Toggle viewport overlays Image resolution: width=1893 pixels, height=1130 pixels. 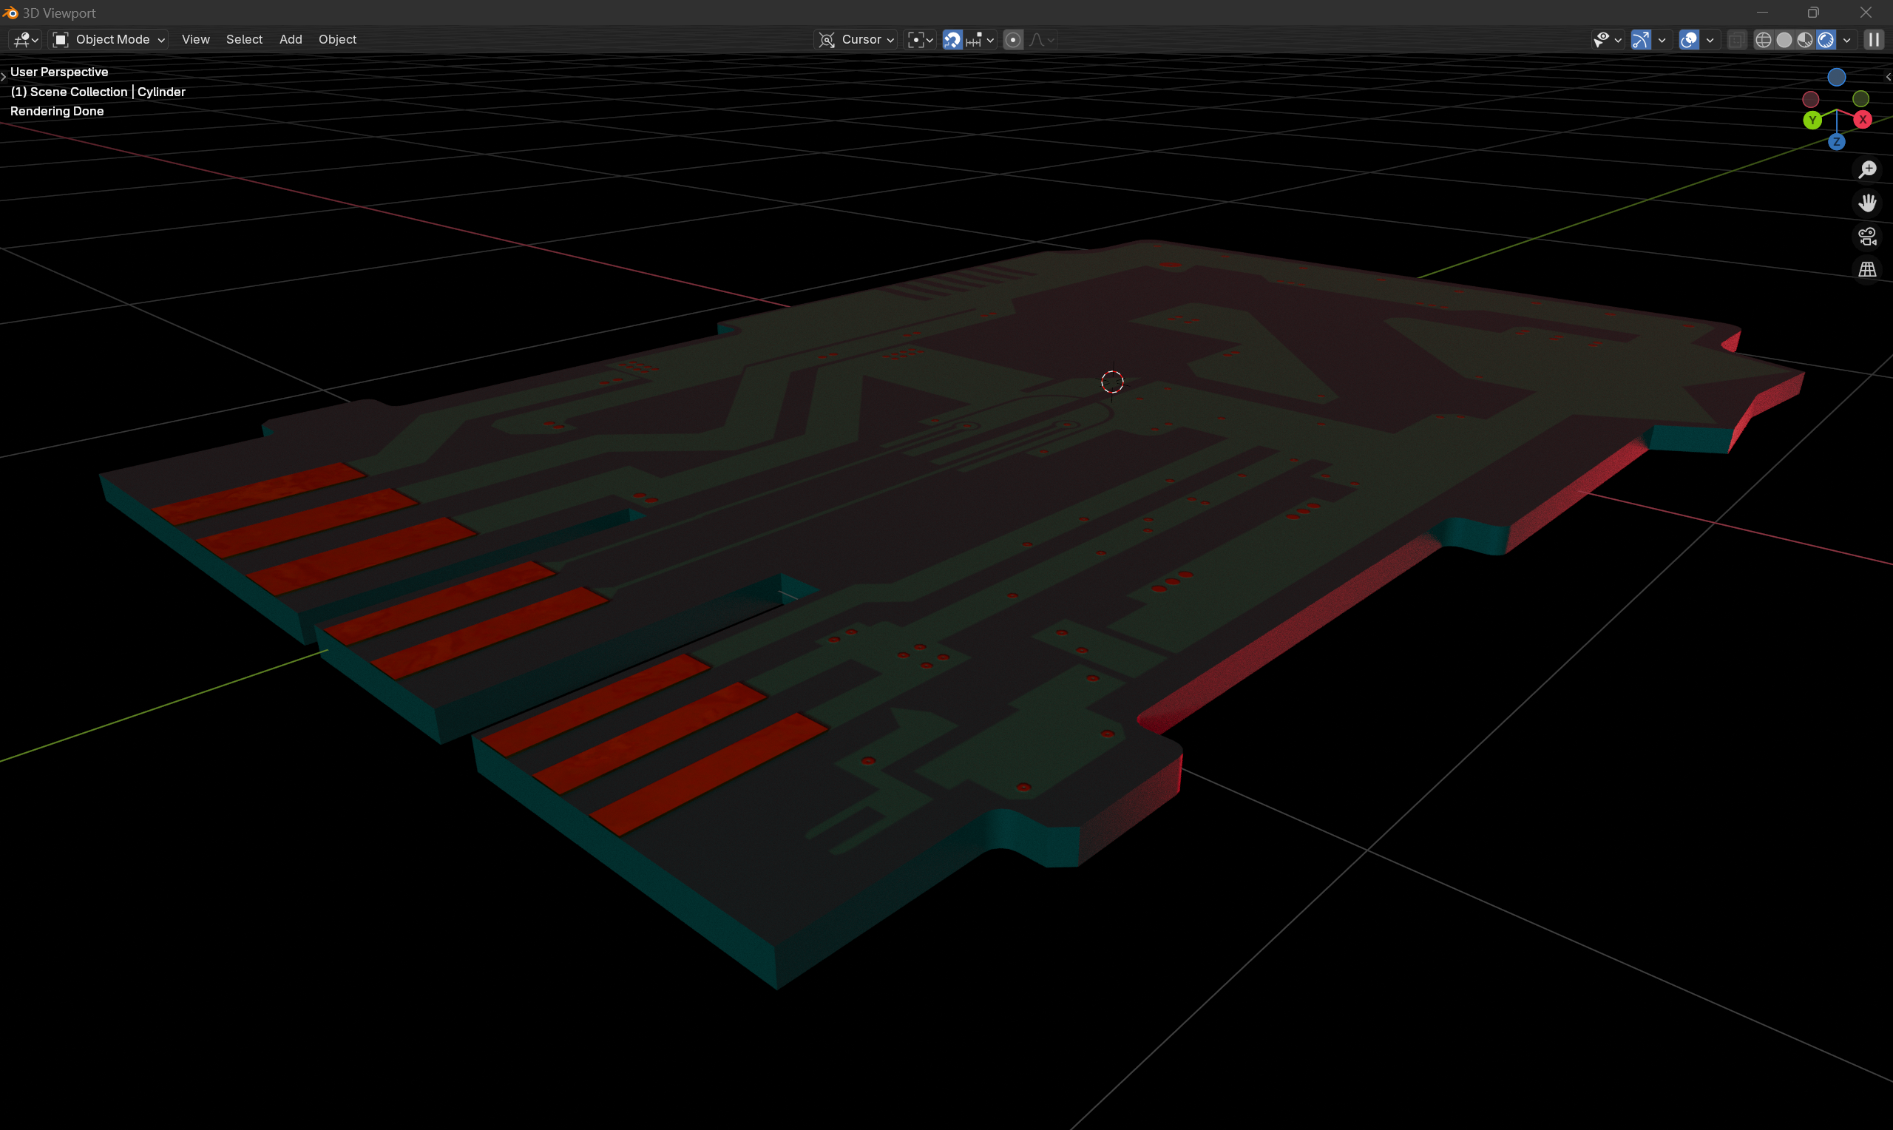point(1689,40)
